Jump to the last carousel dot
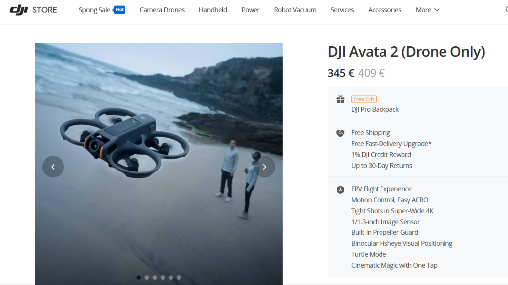508x285 pixels. tap(179, 278)
